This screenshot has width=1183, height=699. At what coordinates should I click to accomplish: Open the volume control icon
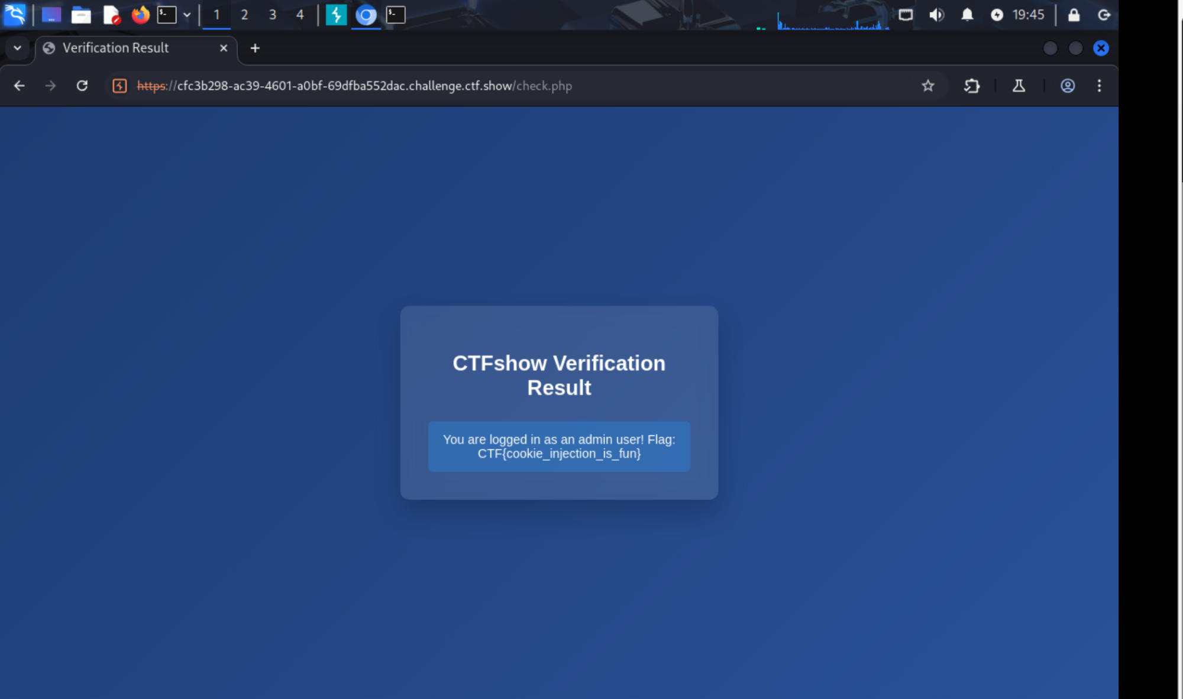coord(936,15)
